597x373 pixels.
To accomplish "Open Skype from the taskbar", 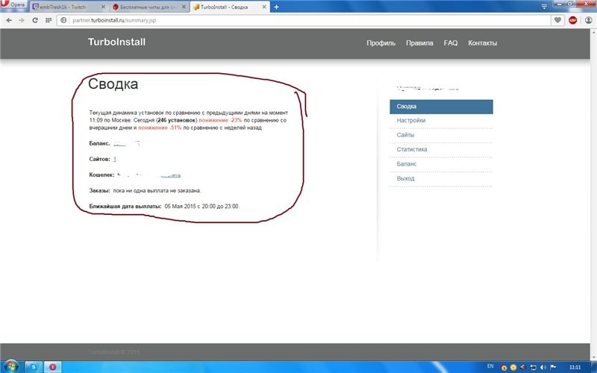I will click(34, 367).
